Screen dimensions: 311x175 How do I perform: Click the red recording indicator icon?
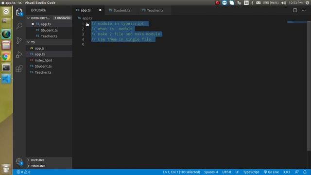[217, 3]
